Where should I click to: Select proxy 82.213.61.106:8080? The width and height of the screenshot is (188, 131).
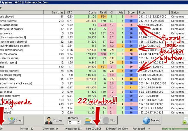click(151, 92)
